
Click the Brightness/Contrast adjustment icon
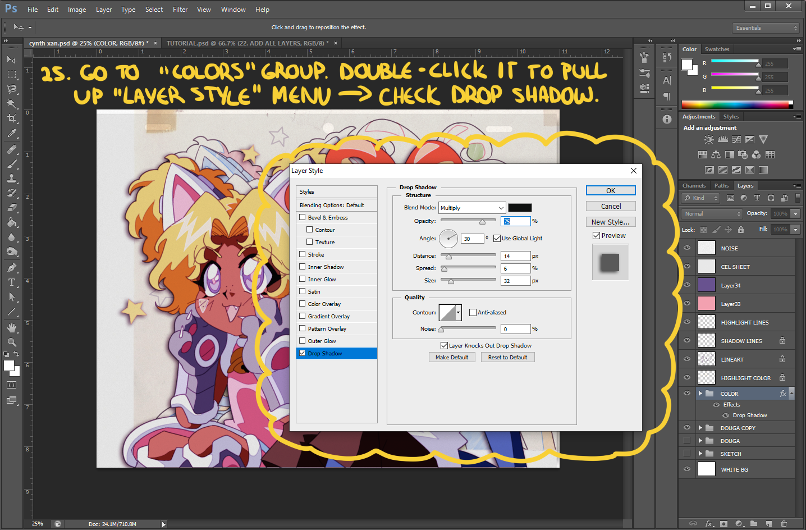709,140
